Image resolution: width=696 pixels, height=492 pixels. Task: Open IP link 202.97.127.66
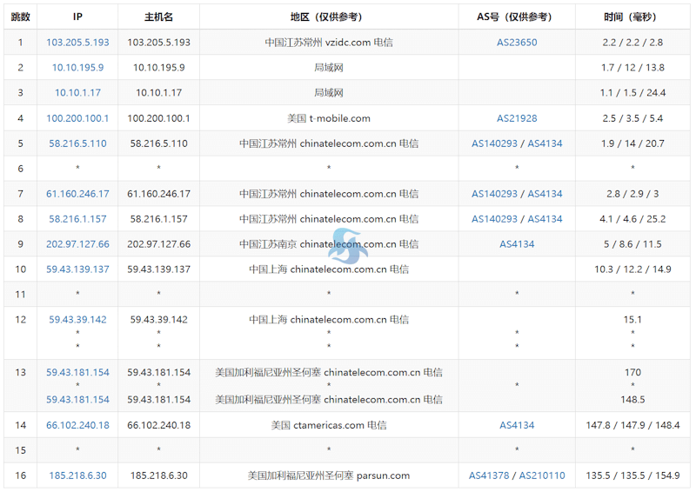[77, 244]
